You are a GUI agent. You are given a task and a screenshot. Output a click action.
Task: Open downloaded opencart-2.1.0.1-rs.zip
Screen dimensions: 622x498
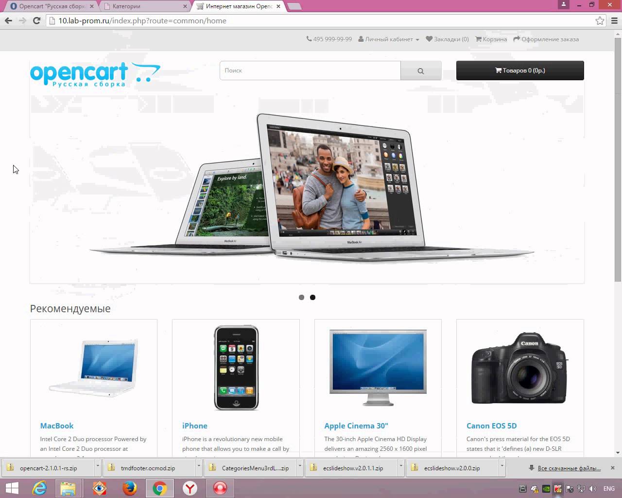click(x=48, y=468)
